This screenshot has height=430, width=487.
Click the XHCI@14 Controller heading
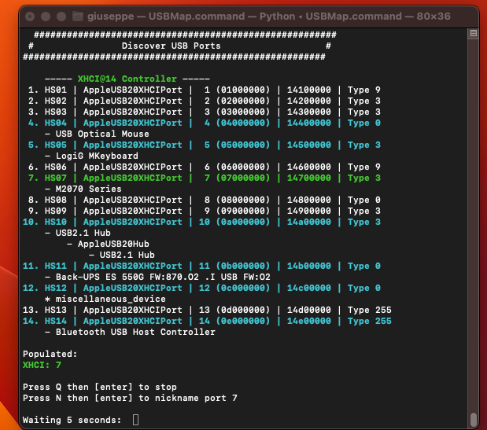click(127, 79)
